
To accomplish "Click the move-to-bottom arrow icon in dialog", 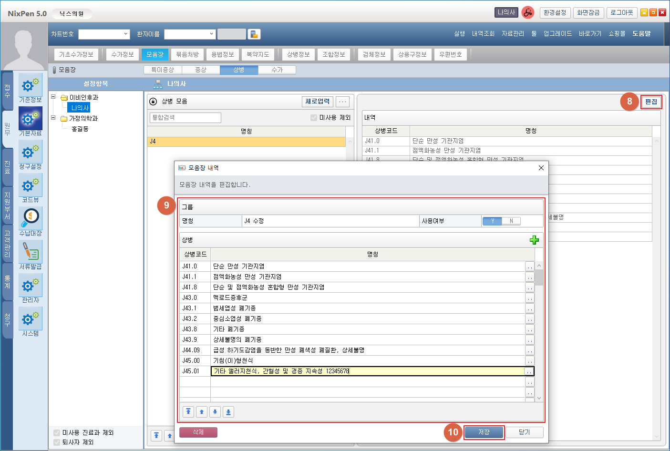I will (x=228, y=412).
